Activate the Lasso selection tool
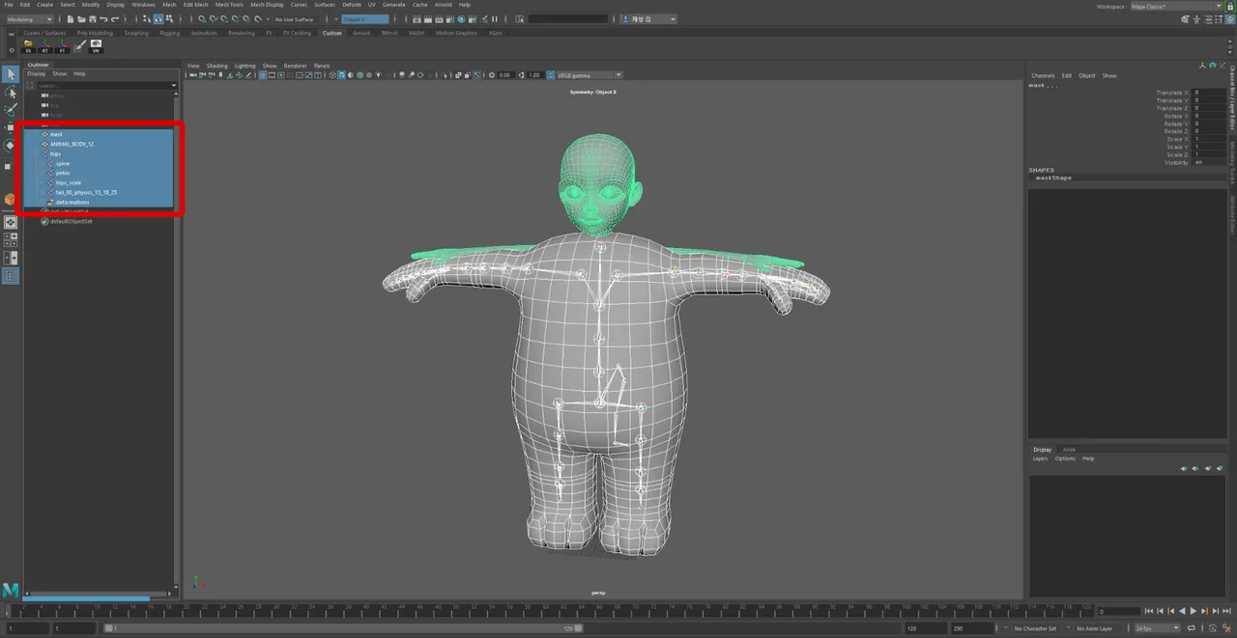The image size is (1237, 638). click(11, 93)
